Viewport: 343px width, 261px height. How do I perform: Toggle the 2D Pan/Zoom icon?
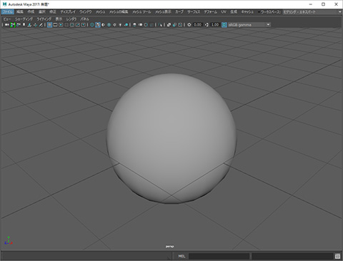point(35,25)
